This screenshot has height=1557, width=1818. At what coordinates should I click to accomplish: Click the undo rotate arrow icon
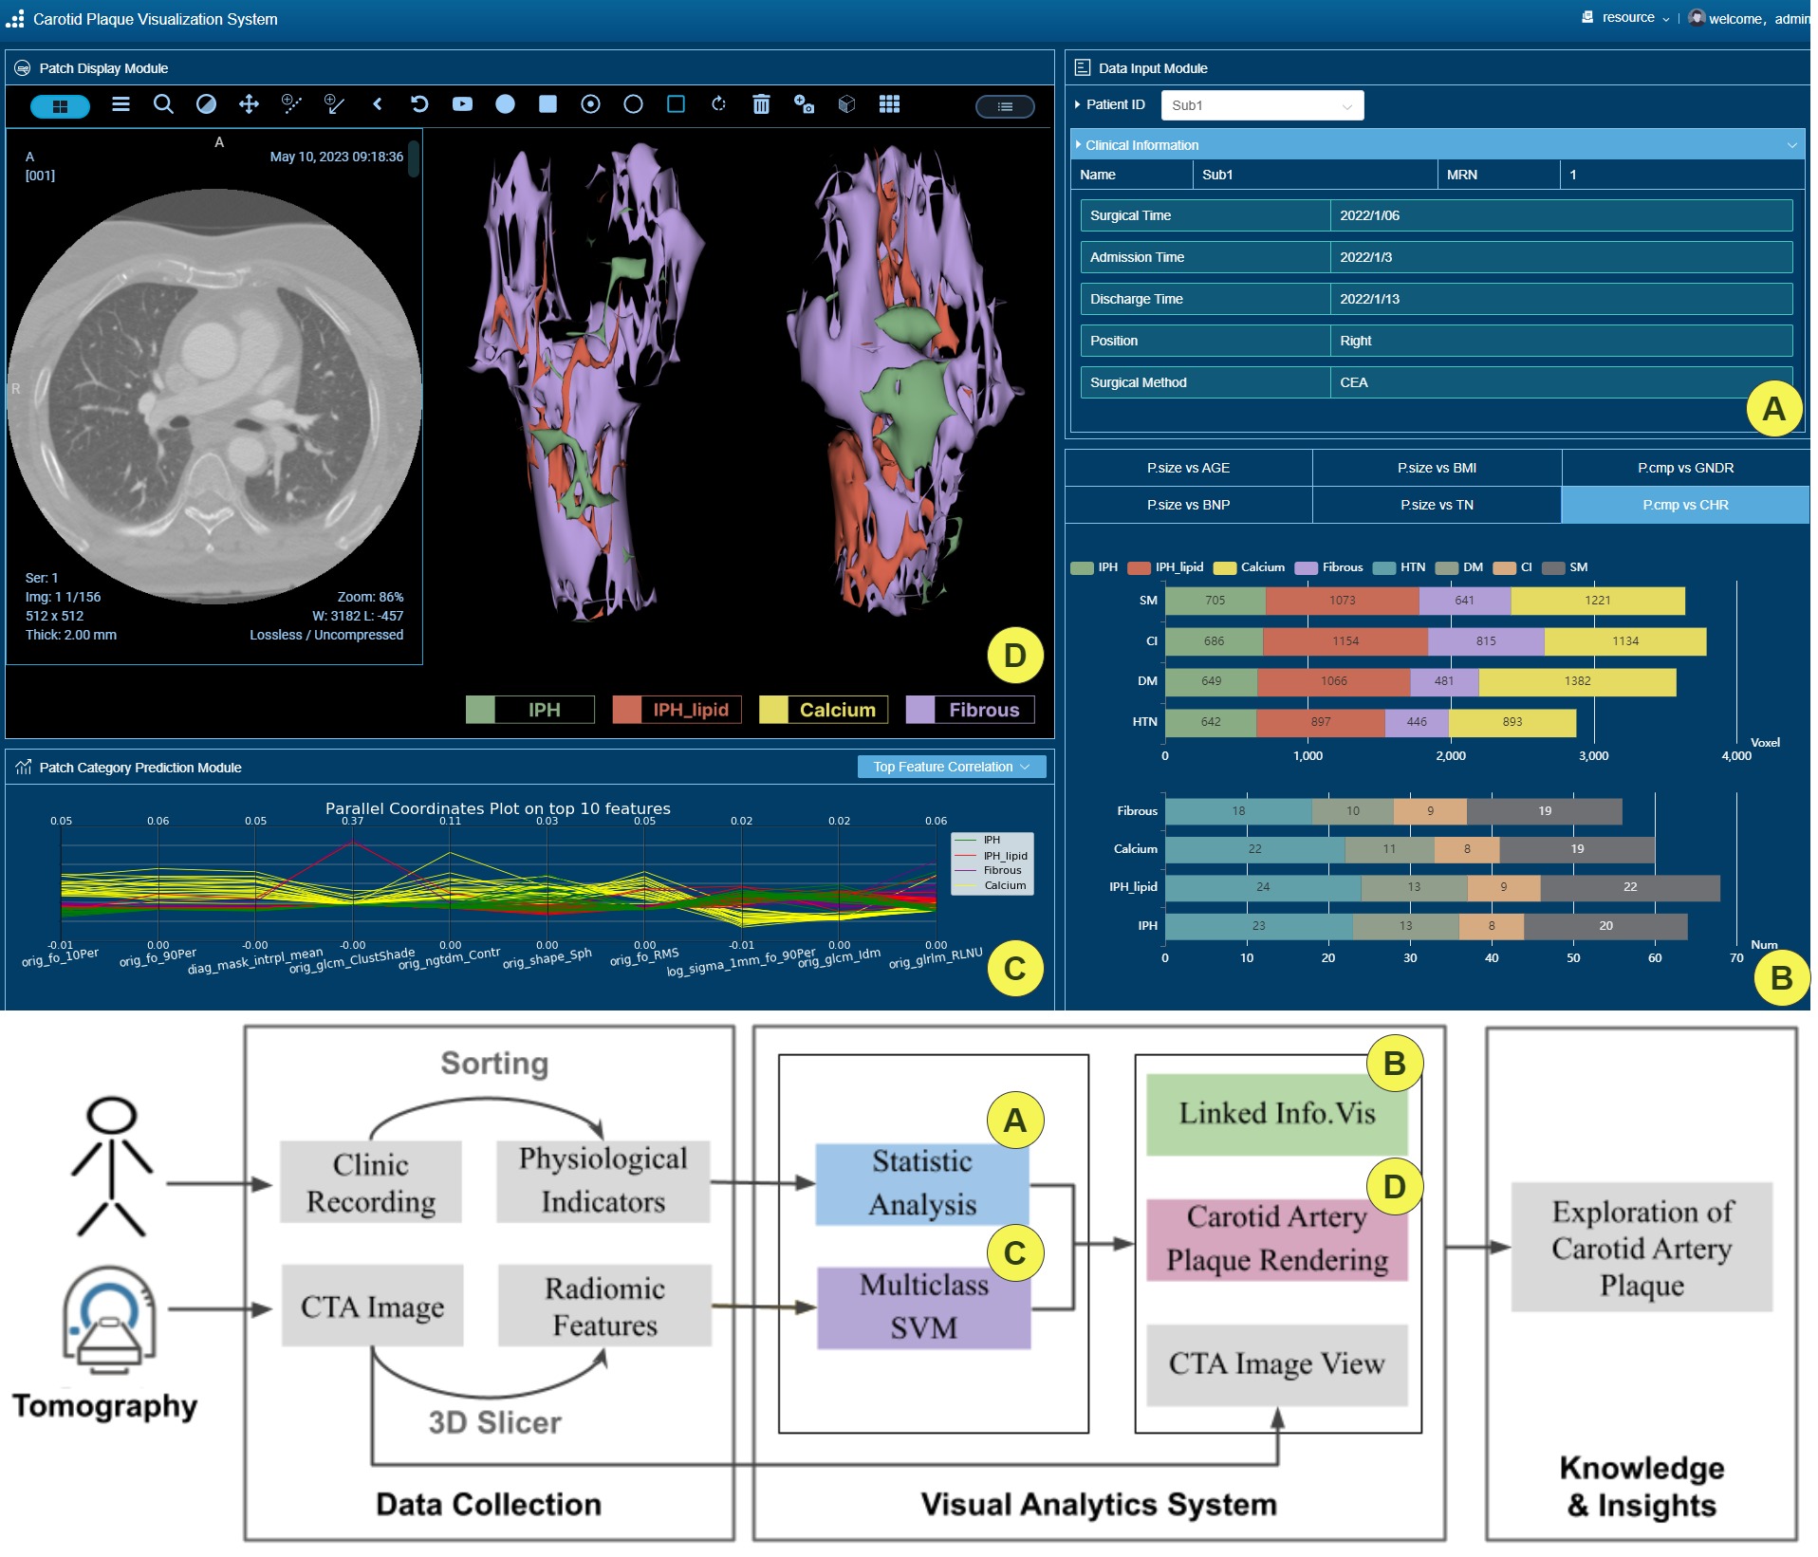[419, 104]
